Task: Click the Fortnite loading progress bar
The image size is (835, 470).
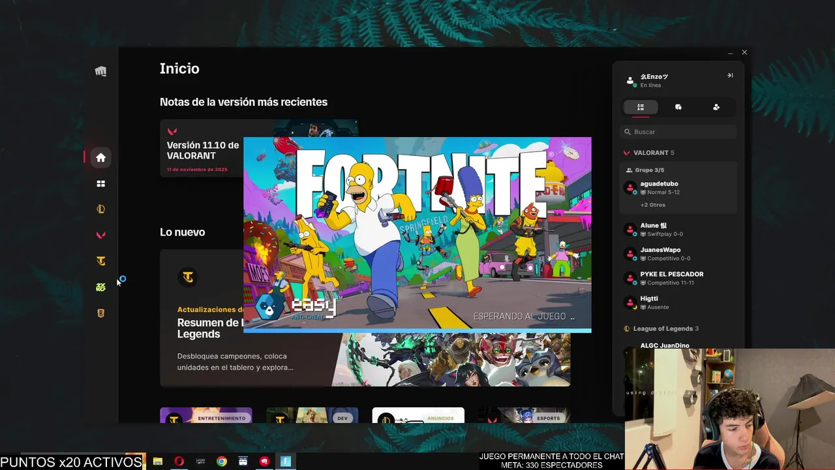Action: click(x=417, y=330)
